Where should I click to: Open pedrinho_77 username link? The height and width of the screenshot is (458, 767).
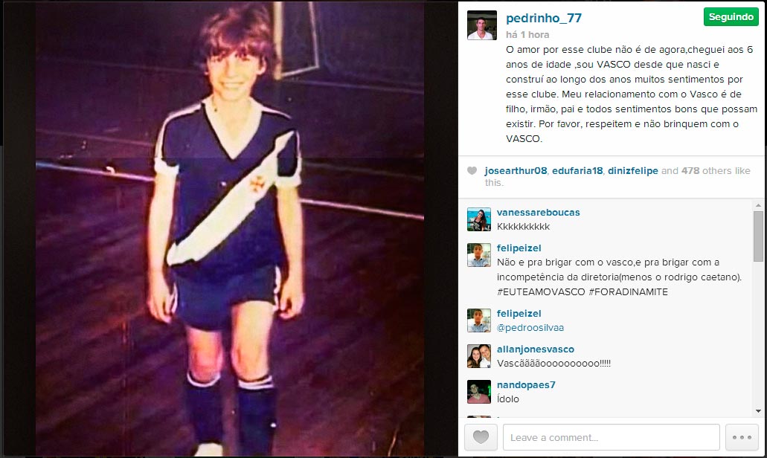pos(544,18)
